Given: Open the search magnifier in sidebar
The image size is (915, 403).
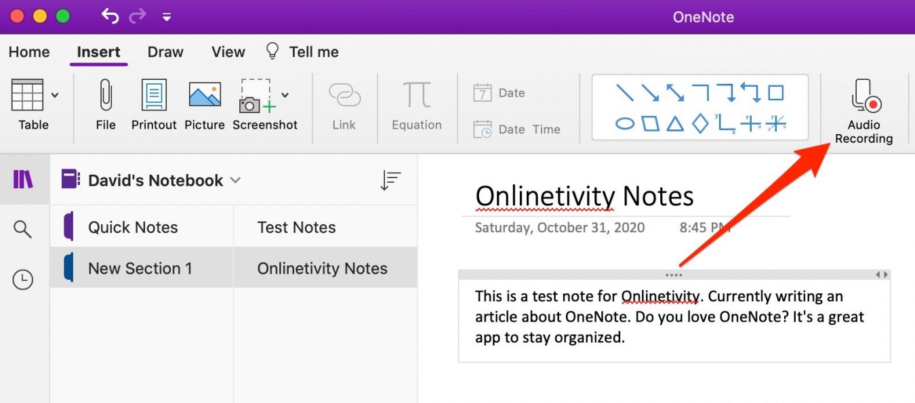Looking at the screenshot, I should pos(23,229).
